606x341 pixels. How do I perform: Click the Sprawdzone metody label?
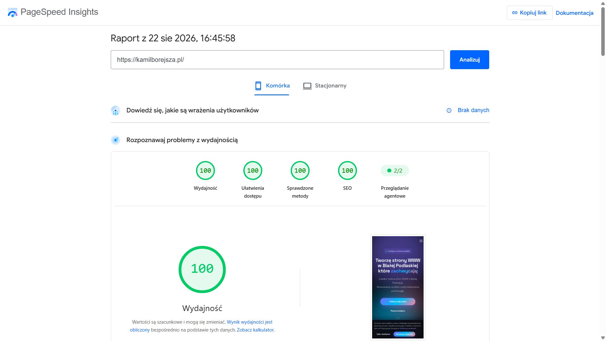point(300,192)
